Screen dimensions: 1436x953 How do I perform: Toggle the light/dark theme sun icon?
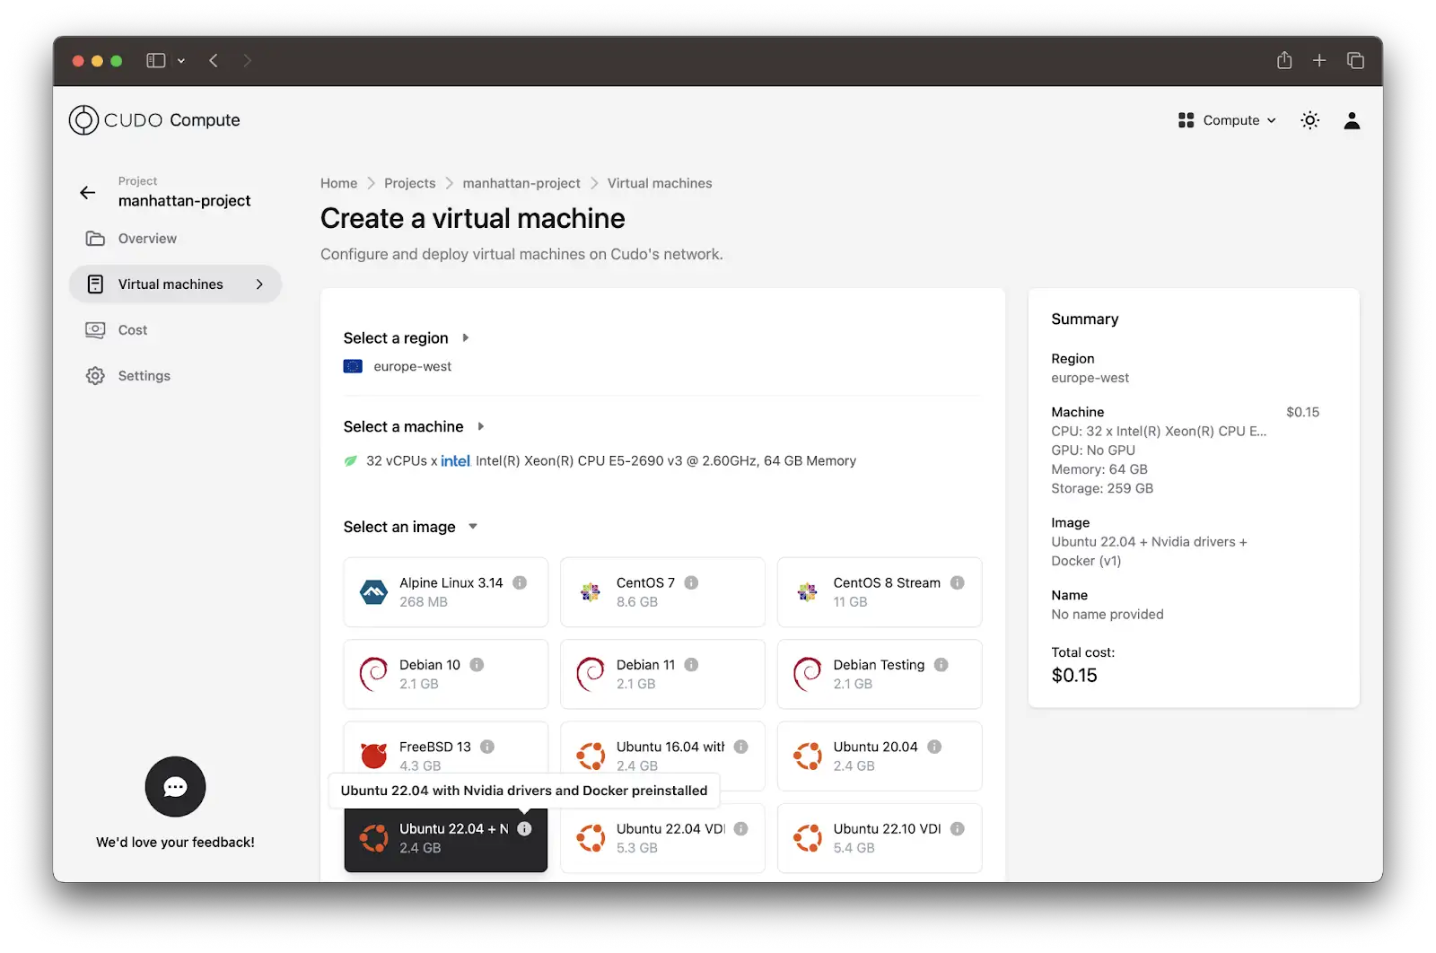[x=1309, y=120]
